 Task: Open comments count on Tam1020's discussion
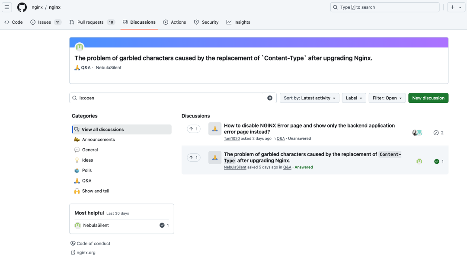[x=438, y=133]
